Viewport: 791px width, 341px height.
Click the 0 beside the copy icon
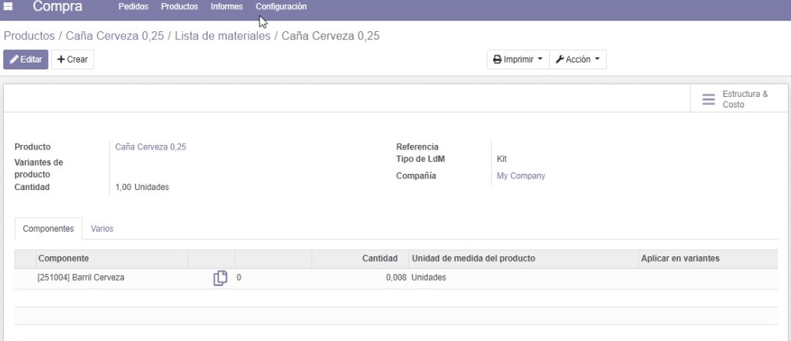point(239,278)
